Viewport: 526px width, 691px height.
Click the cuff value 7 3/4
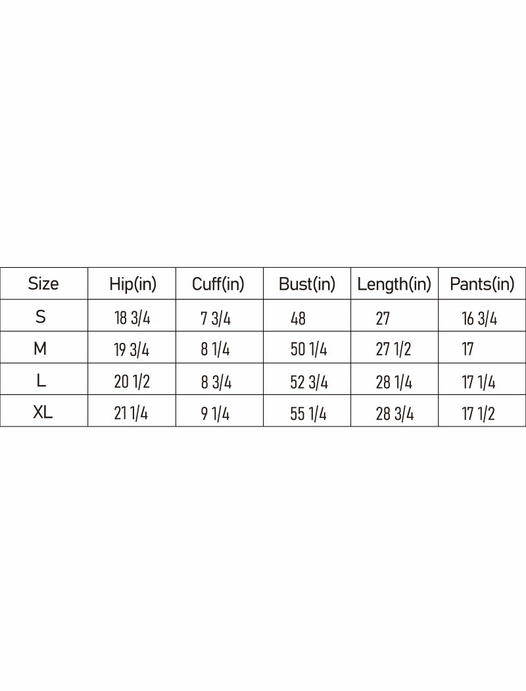pyautogui.click(x=216, y=319)
